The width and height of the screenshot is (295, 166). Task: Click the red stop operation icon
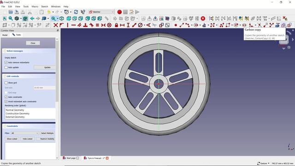(203, 18)
